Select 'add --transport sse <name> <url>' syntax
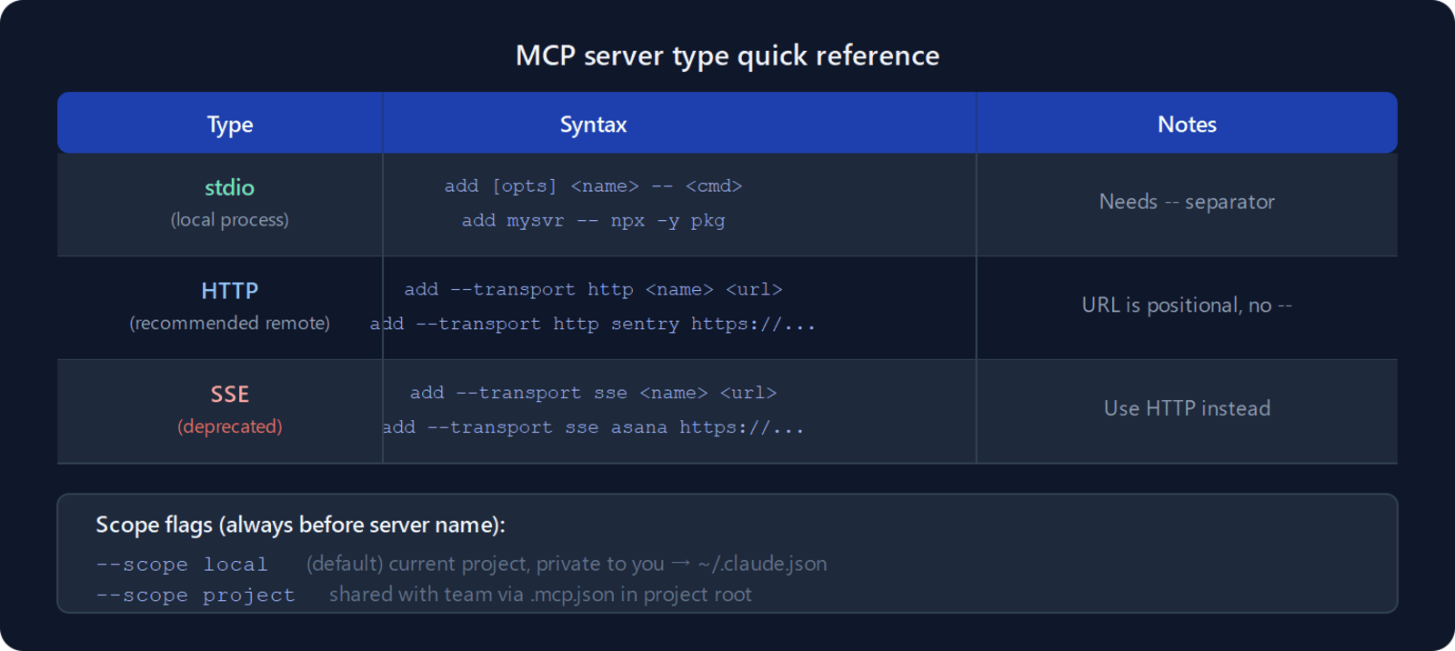The image size is (1455, 651). (x=593, y=393)
